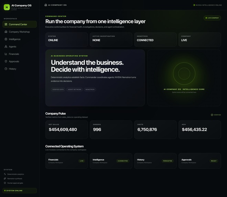
Task: Click the Live badge on Financials card
Action: (82, 161)
